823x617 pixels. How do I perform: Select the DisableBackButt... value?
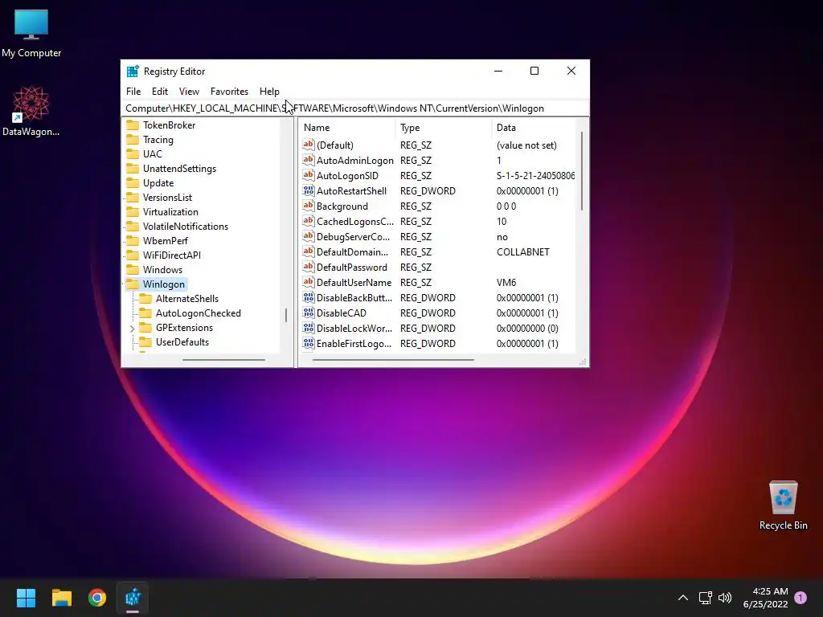tap(354, 297)
